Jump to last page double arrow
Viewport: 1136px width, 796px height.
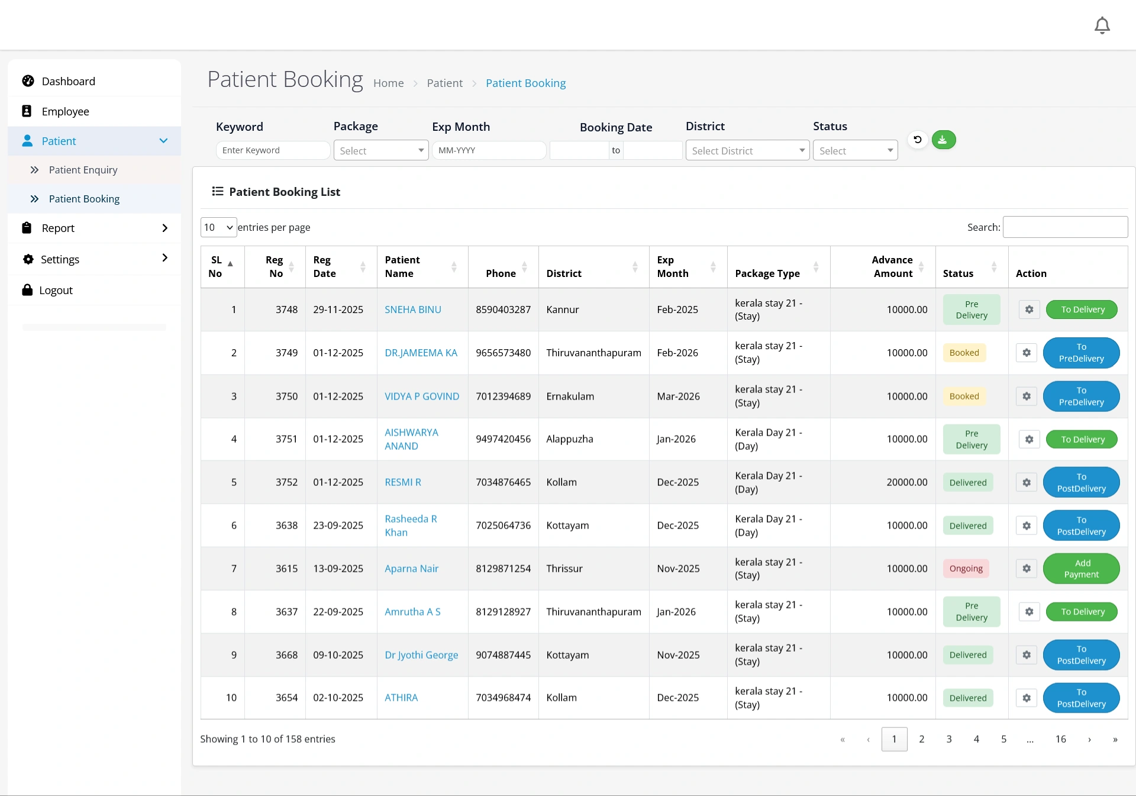(x=1115, y=739)
